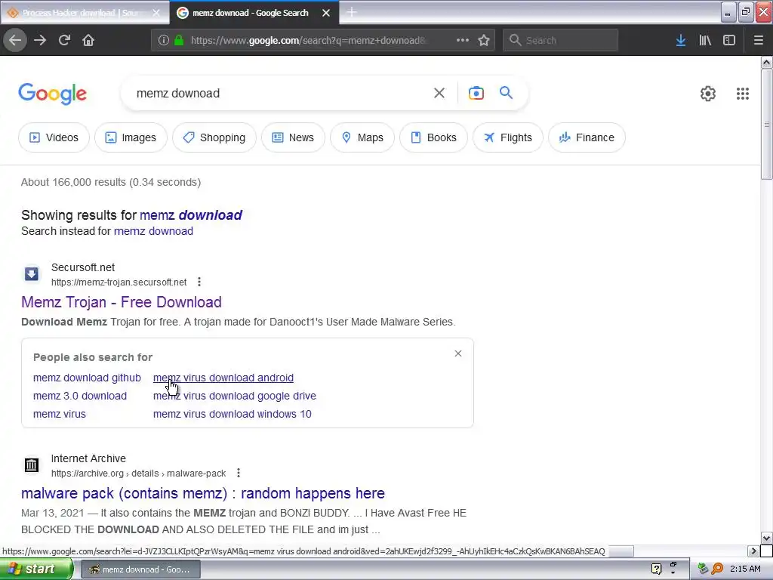Submit search with magnifier icon
The image size is (773, 580).
pyautogui.click(x=506, y=93)
